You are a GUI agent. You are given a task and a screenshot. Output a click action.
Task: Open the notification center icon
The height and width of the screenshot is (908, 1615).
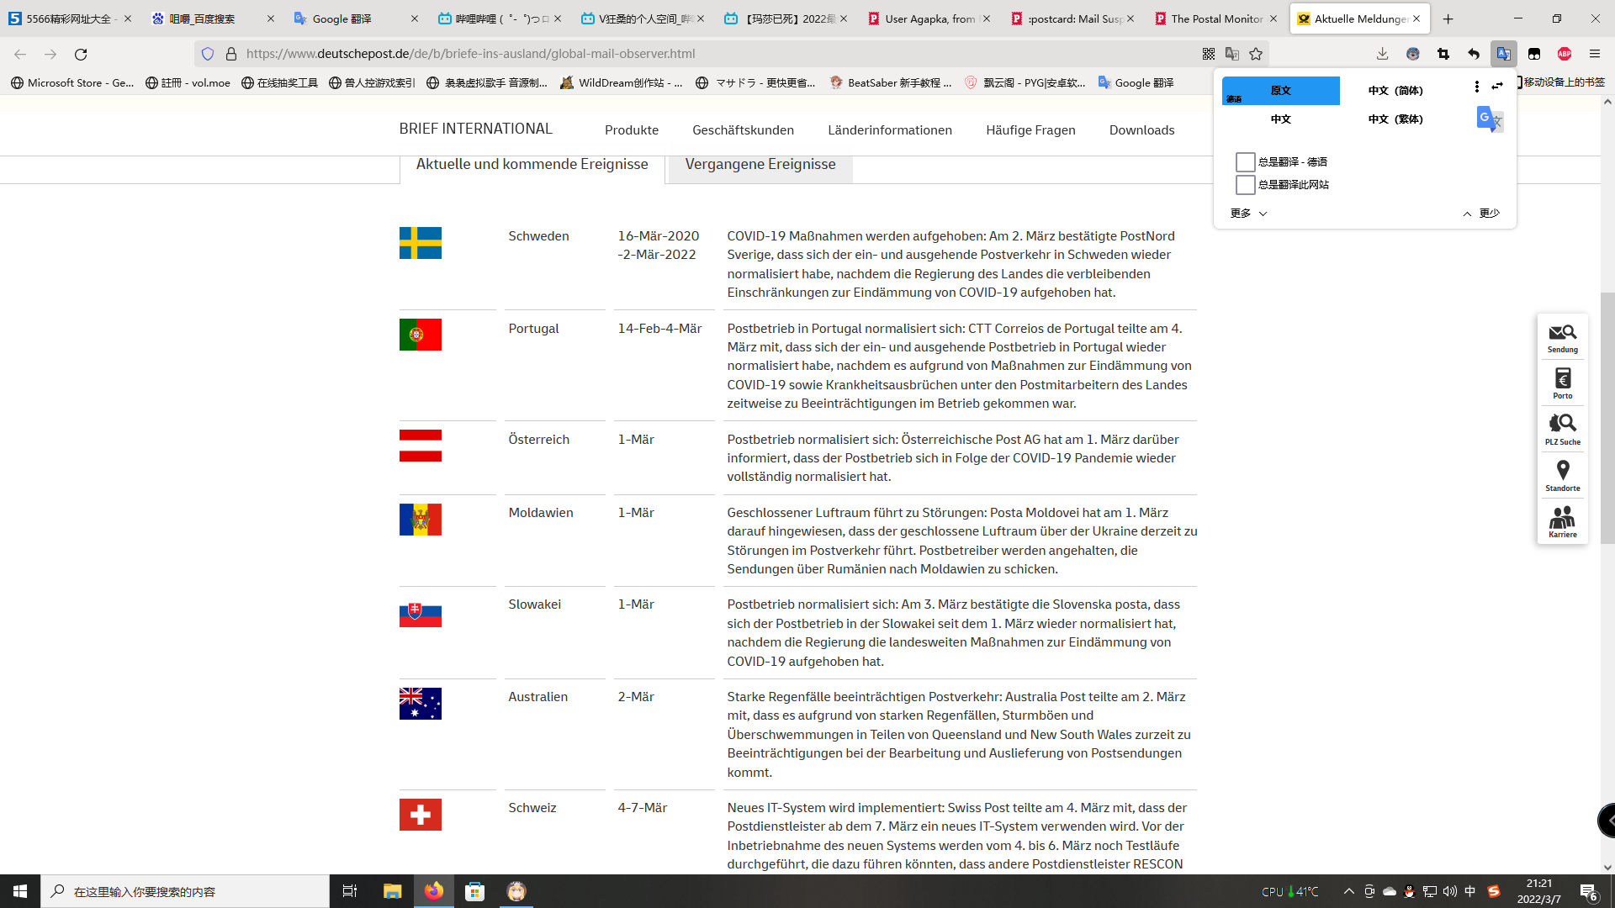1589,891
